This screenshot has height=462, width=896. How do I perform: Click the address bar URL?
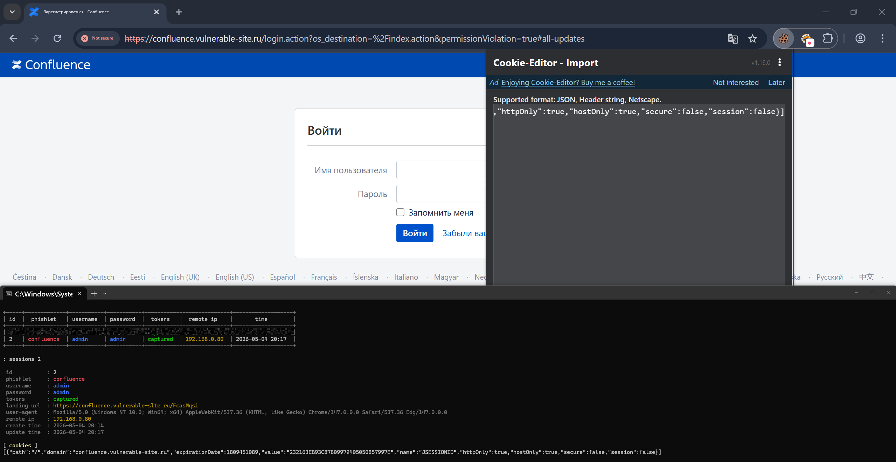click(354, 38)
